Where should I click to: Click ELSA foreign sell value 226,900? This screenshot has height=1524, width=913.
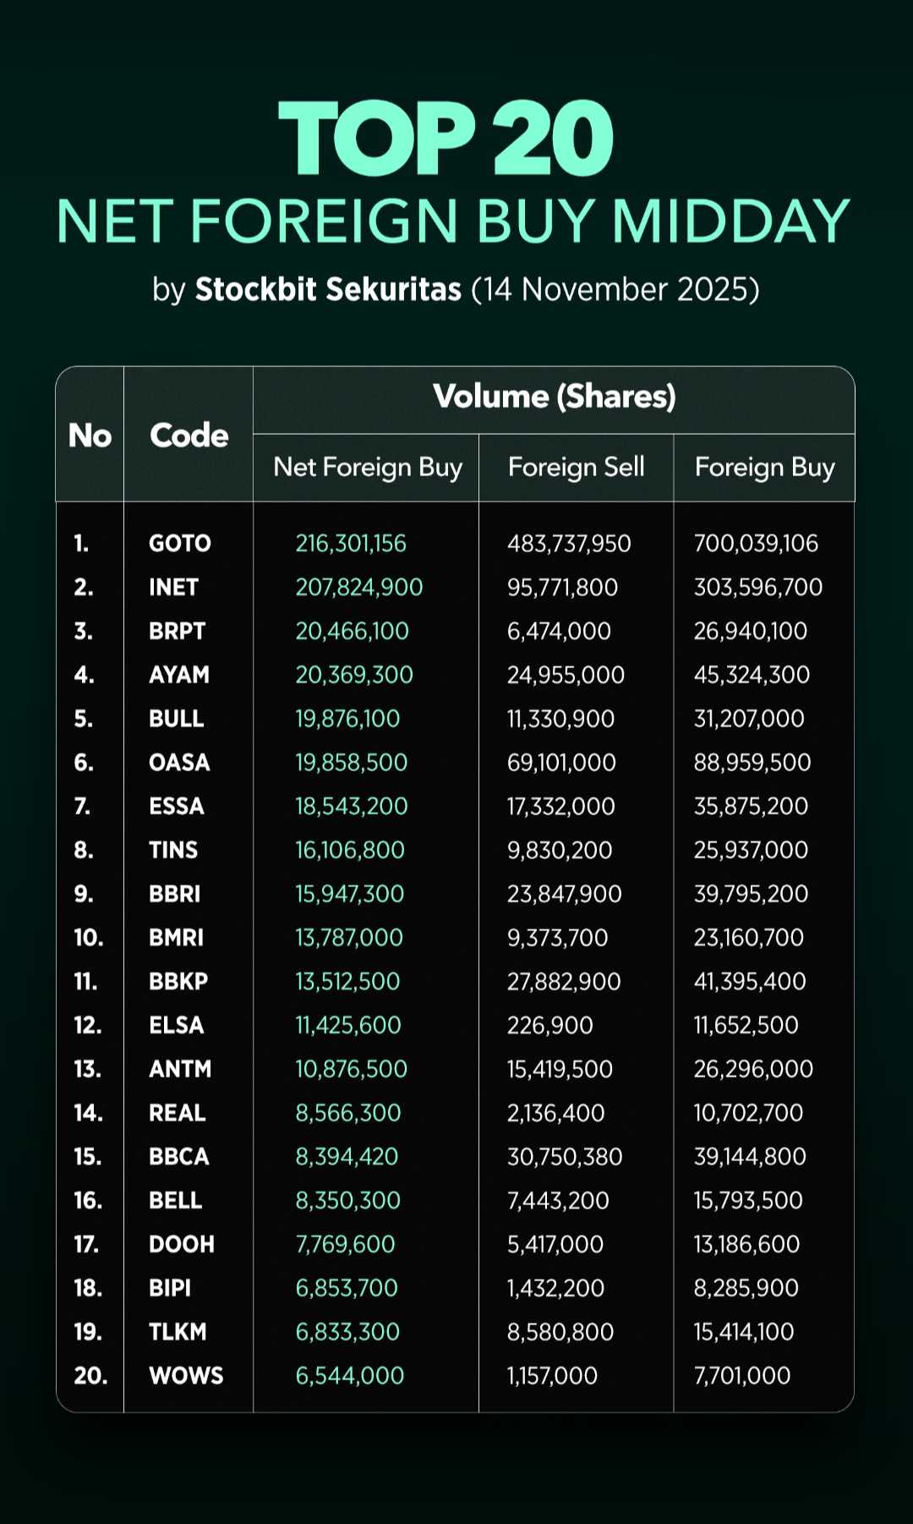tap(549, 1025)
